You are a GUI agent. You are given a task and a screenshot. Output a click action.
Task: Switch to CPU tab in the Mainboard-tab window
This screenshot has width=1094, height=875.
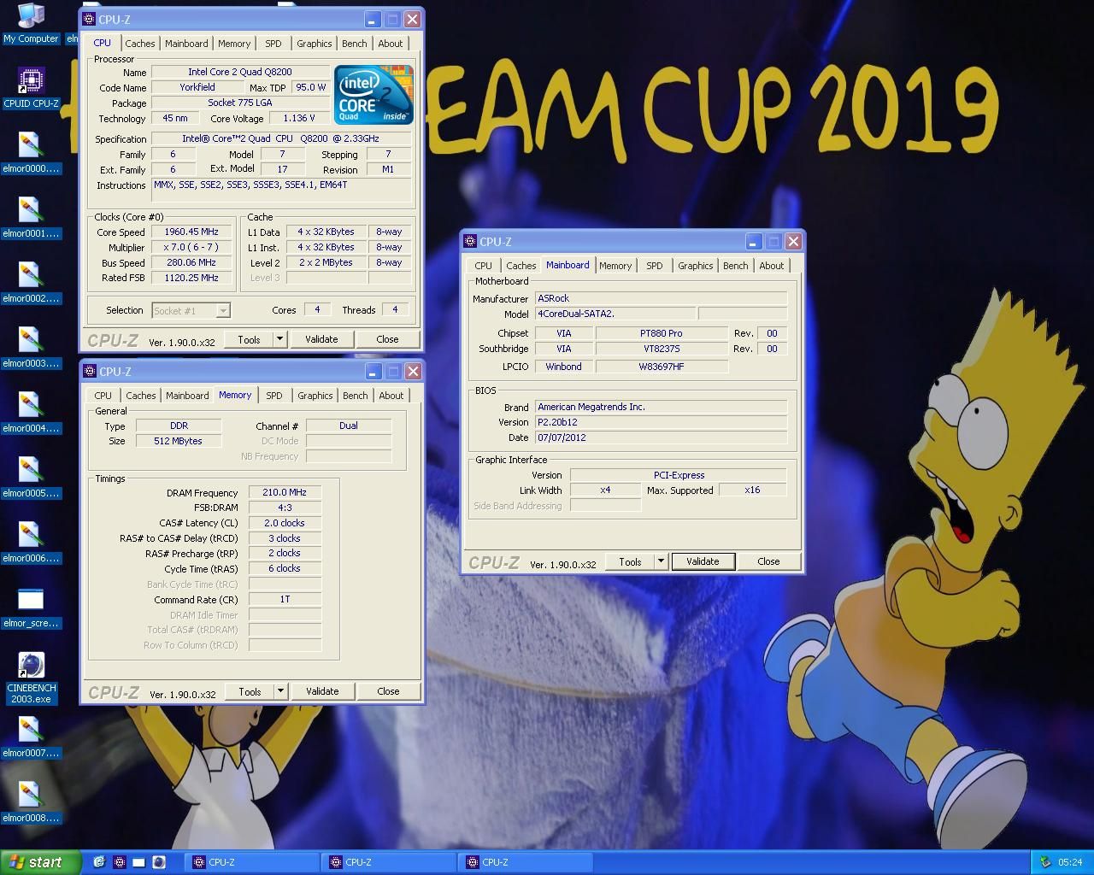tap(483, 266)
